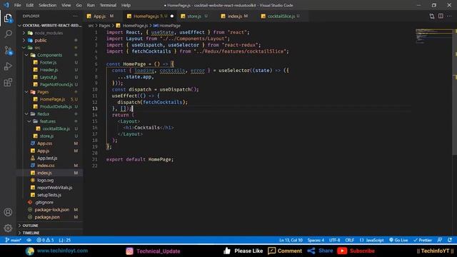Open the editor more actions ellipsis
457x257 pixels.
pyautogui.click(x=449, y=16)
